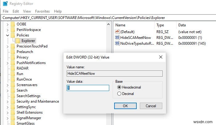This screenshot has height=125, width=216.
Task: Click the Shell Extensions folder icon
Action: (13, 112)
